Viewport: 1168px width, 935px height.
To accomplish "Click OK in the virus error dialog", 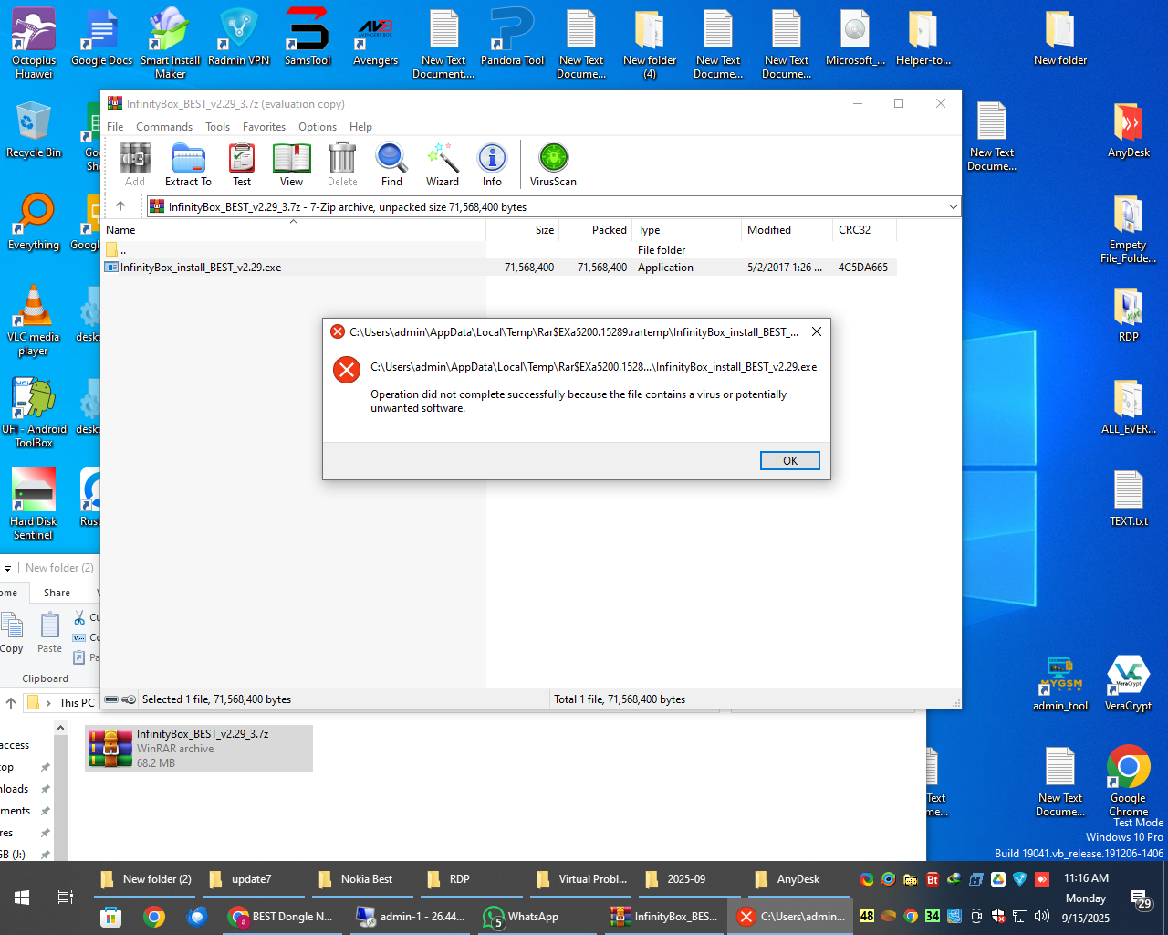I will pos(790,461).
